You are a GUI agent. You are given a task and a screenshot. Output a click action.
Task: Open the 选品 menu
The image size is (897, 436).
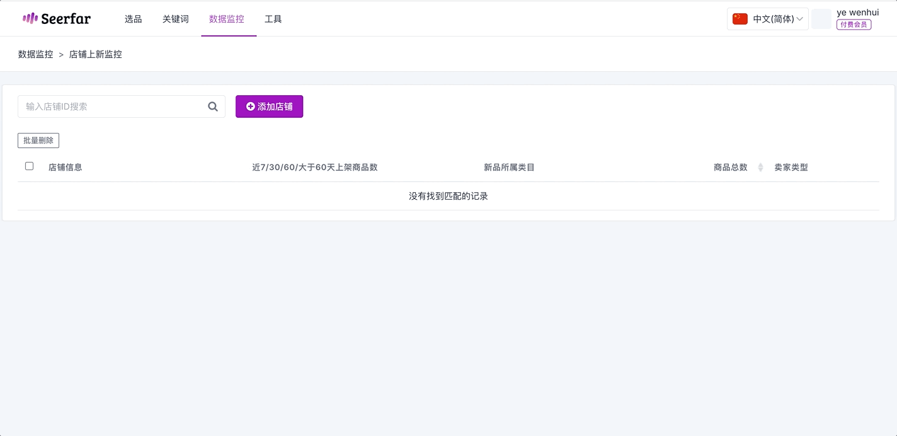[x=133, y=19]
